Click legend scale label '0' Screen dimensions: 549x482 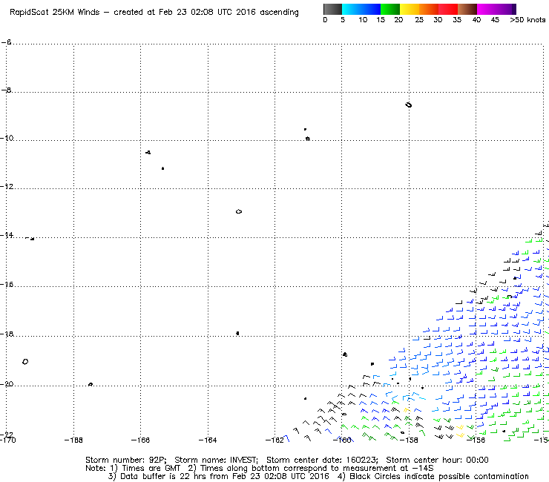coord(325,20)
